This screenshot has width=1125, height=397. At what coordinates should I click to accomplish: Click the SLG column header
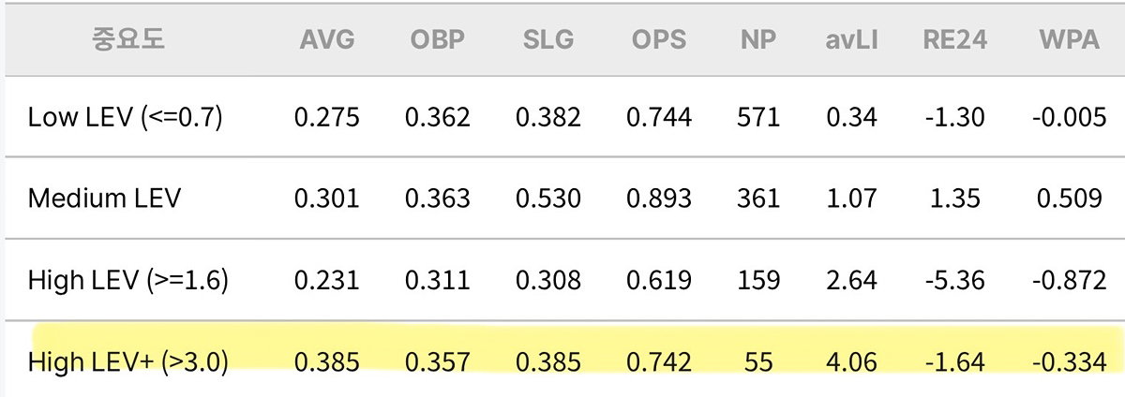548,39
